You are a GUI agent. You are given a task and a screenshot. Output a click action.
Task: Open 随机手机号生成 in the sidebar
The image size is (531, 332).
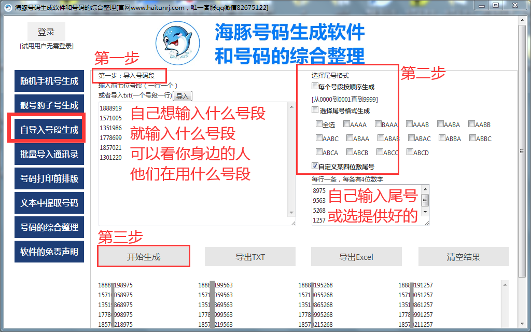[x=49, y=81]
